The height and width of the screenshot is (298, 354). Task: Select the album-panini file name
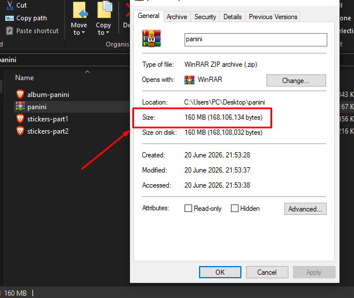[48, 95]
